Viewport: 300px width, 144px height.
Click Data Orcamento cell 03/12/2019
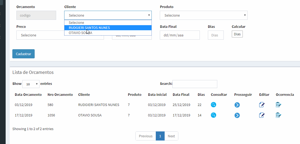point(24,105)
